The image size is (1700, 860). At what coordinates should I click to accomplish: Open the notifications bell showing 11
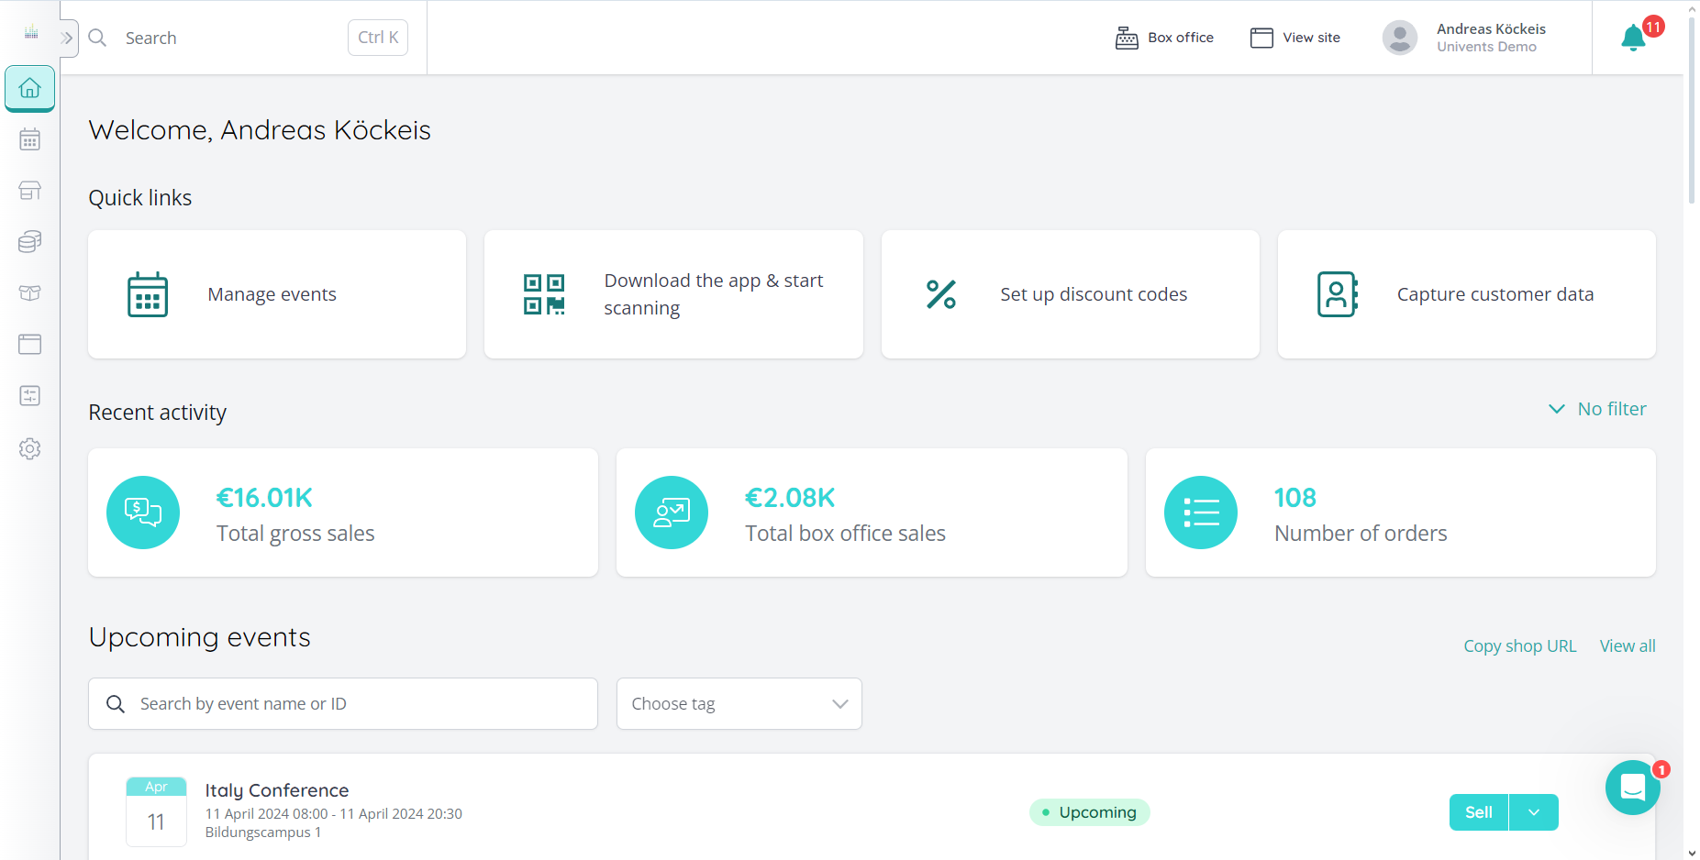coord(1633,38)
